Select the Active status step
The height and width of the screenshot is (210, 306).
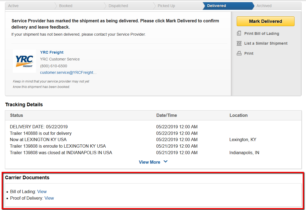(13, 6)
